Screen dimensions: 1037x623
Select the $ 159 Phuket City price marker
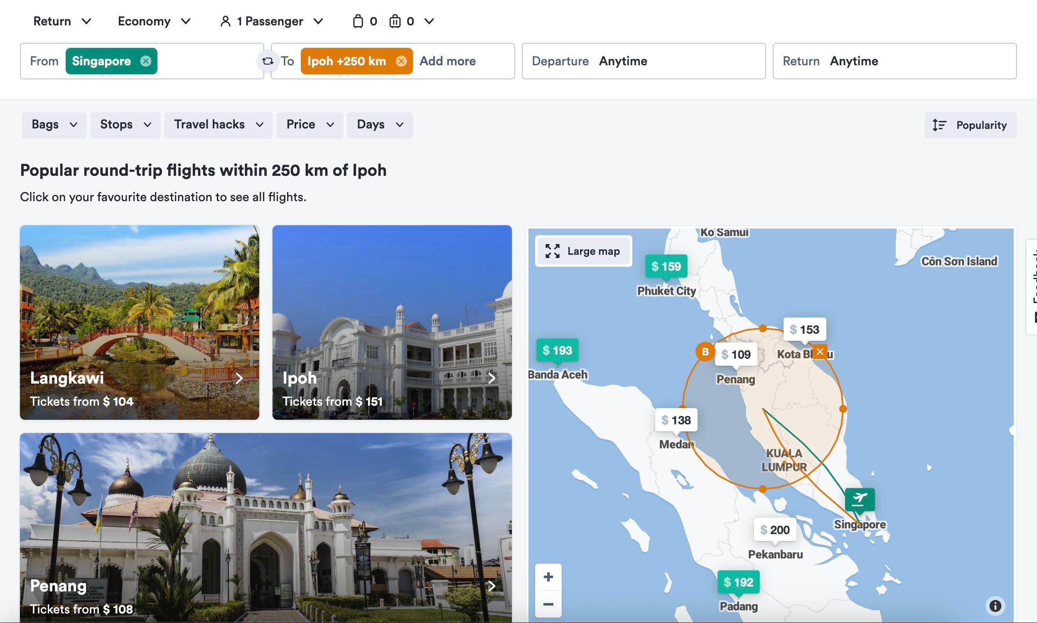(x=666, y=266)
